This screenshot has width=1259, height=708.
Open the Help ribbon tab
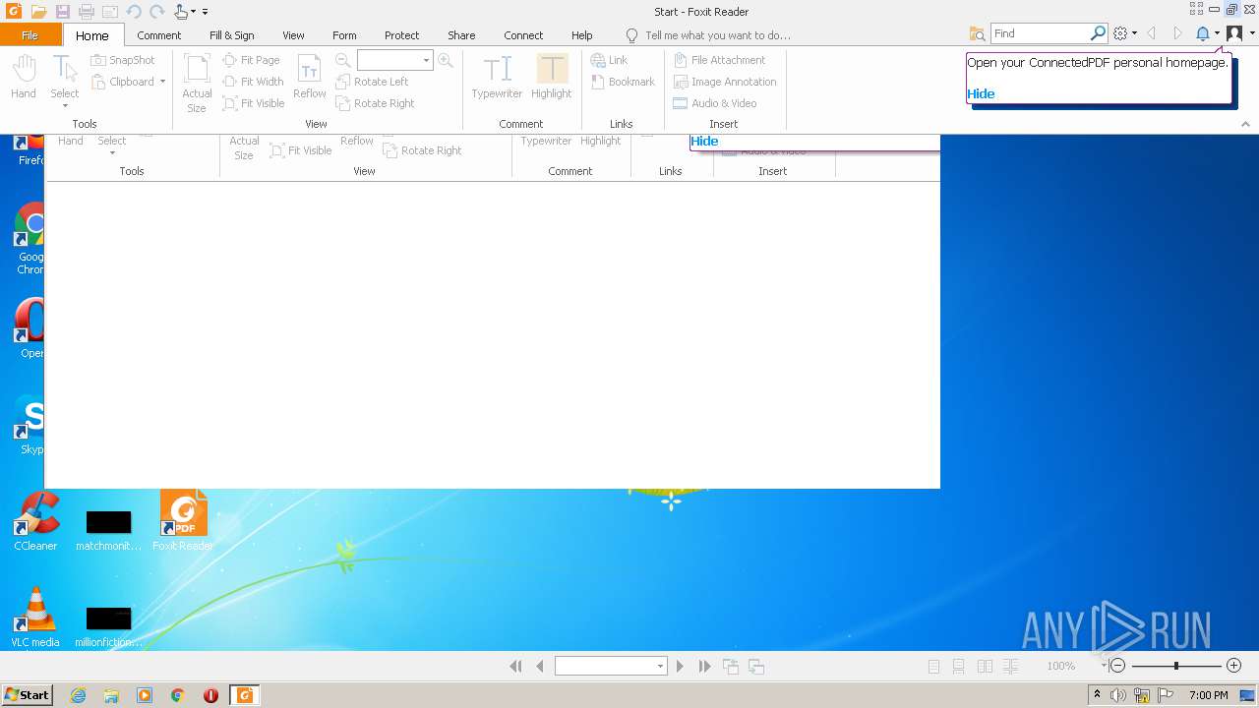click(x=582, y=35)
